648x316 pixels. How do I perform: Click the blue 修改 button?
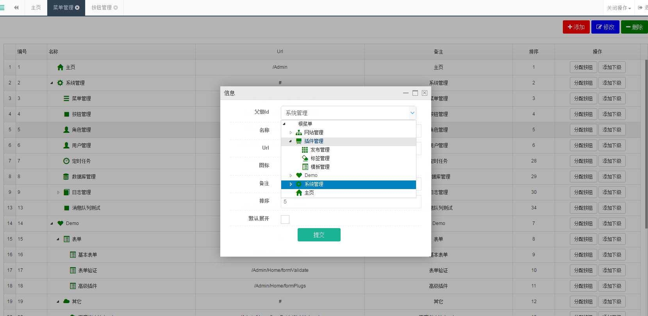tap(605, 27)
